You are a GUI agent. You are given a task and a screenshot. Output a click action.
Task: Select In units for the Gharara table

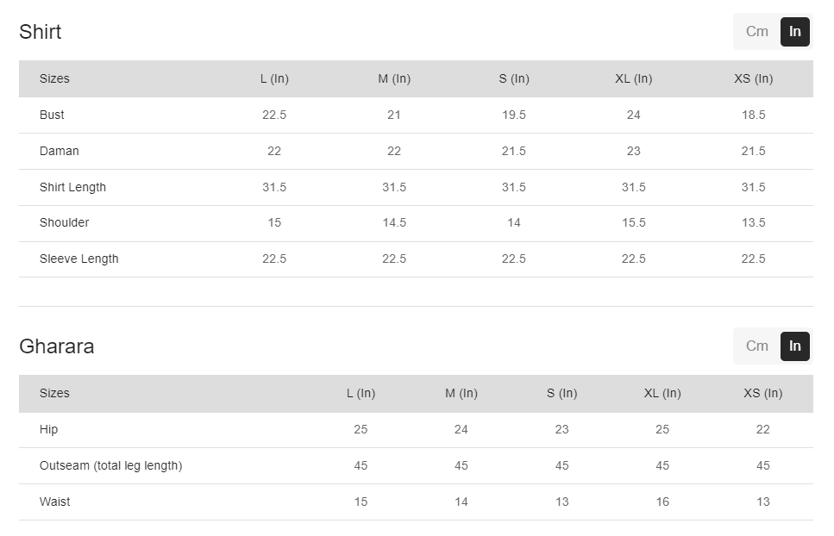tap(794, 346)
